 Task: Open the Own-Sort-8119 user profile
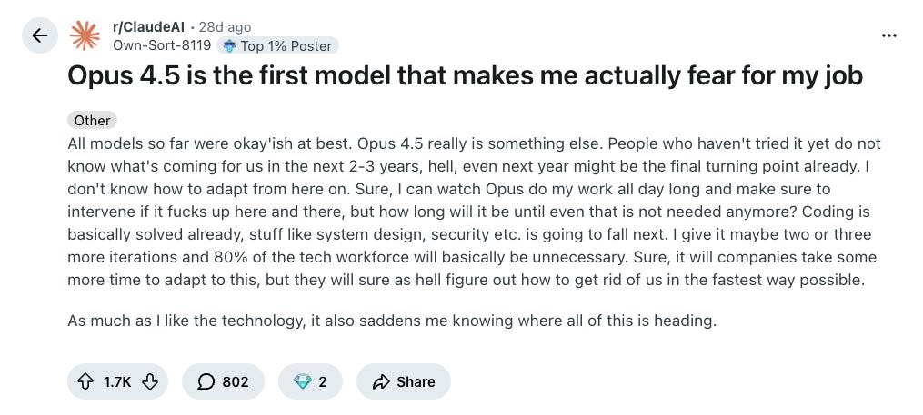pos(162,45)
